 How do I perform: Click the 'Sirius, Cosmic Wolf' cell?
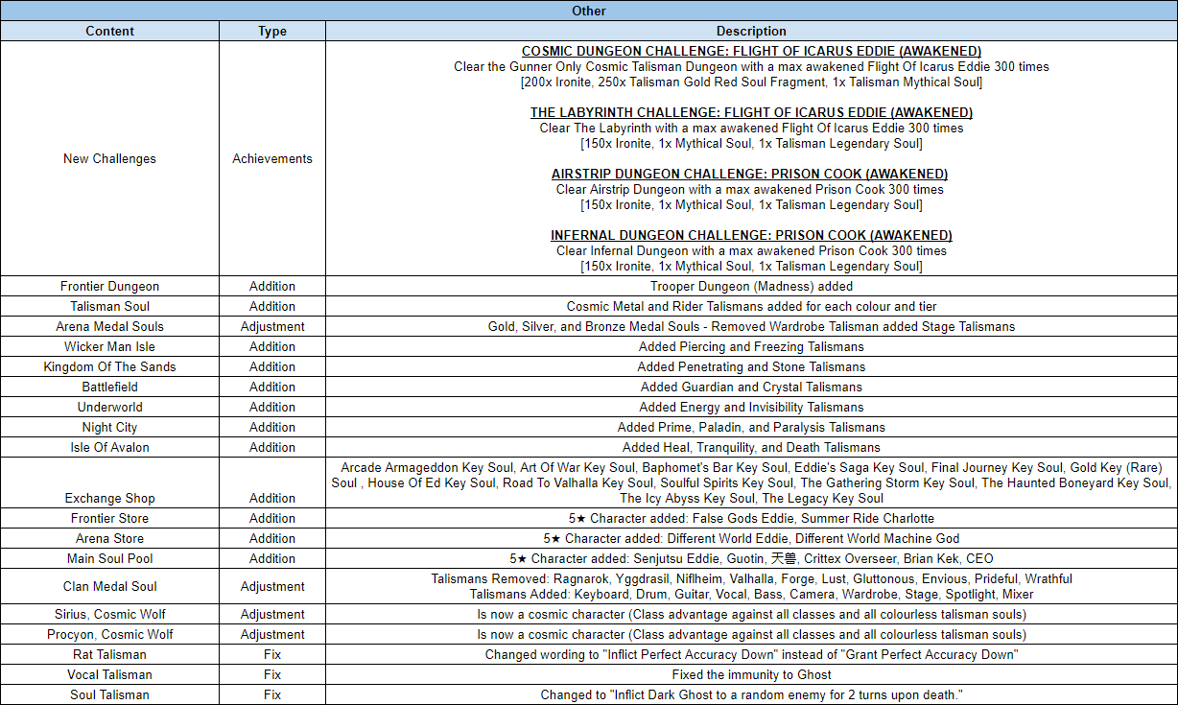pos(109,614)
